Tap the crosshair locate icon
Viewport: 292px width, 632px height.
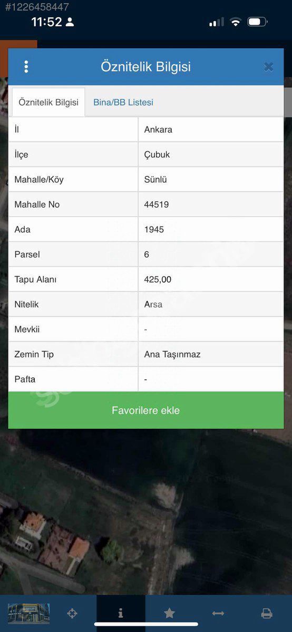[x=72, y=613]
